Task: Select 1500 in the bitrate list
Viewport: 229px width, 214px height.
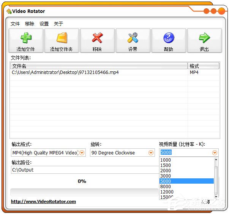Action: pos(186,165)
